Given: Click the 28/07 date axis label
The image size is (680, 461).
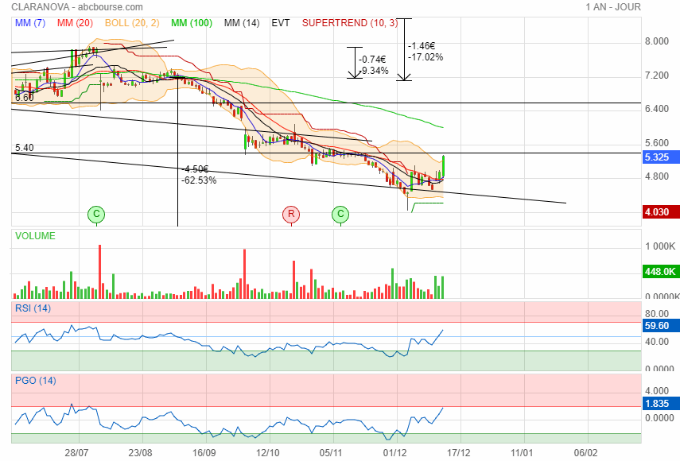Looking at the screenshot, I should pyautogui.click(x=77, y=453).
